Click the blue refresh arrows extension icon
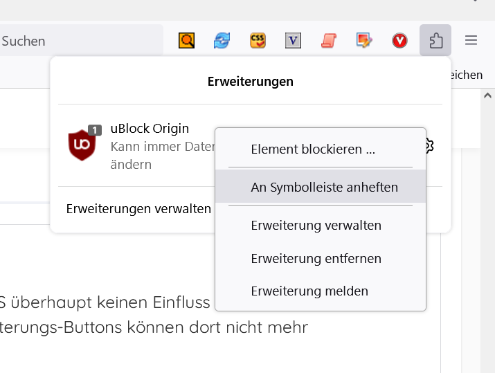The height and width of the screenshot is (373, 495). click(222, 41)
